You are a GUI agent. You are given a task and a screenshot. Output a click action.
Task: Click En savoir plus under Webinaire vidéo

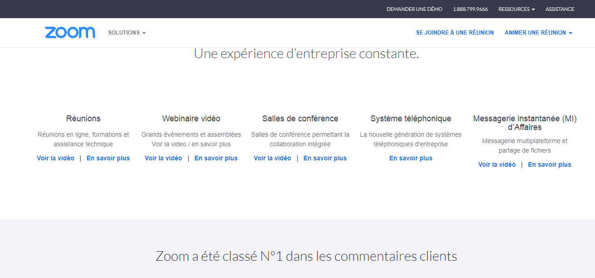(x=216, y=158)
